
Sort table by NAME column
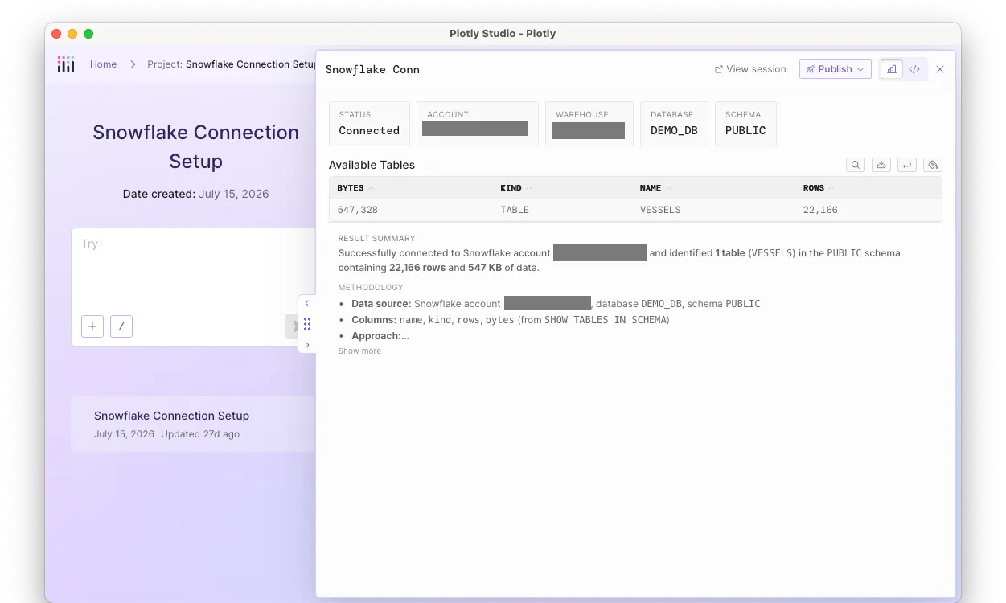(655, 188)
